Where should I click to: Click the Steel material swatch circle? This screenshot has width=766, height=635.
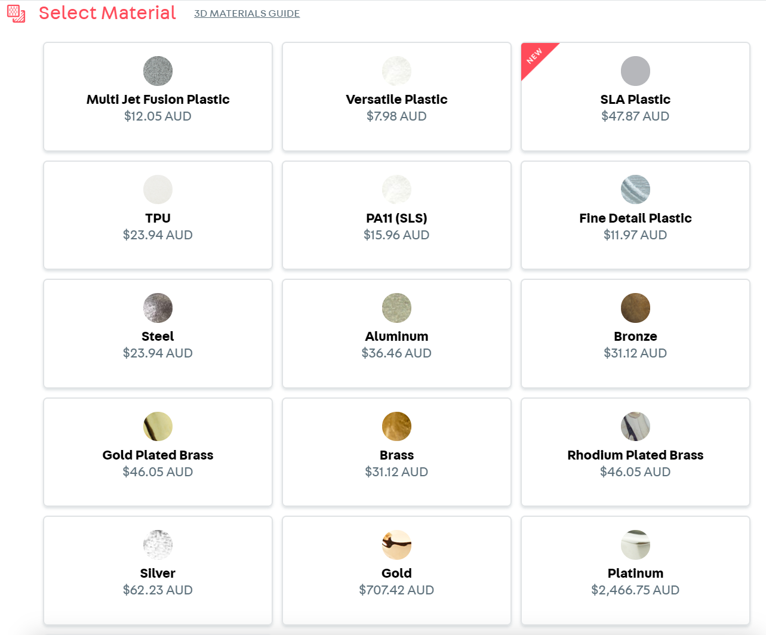coord(157,308)
